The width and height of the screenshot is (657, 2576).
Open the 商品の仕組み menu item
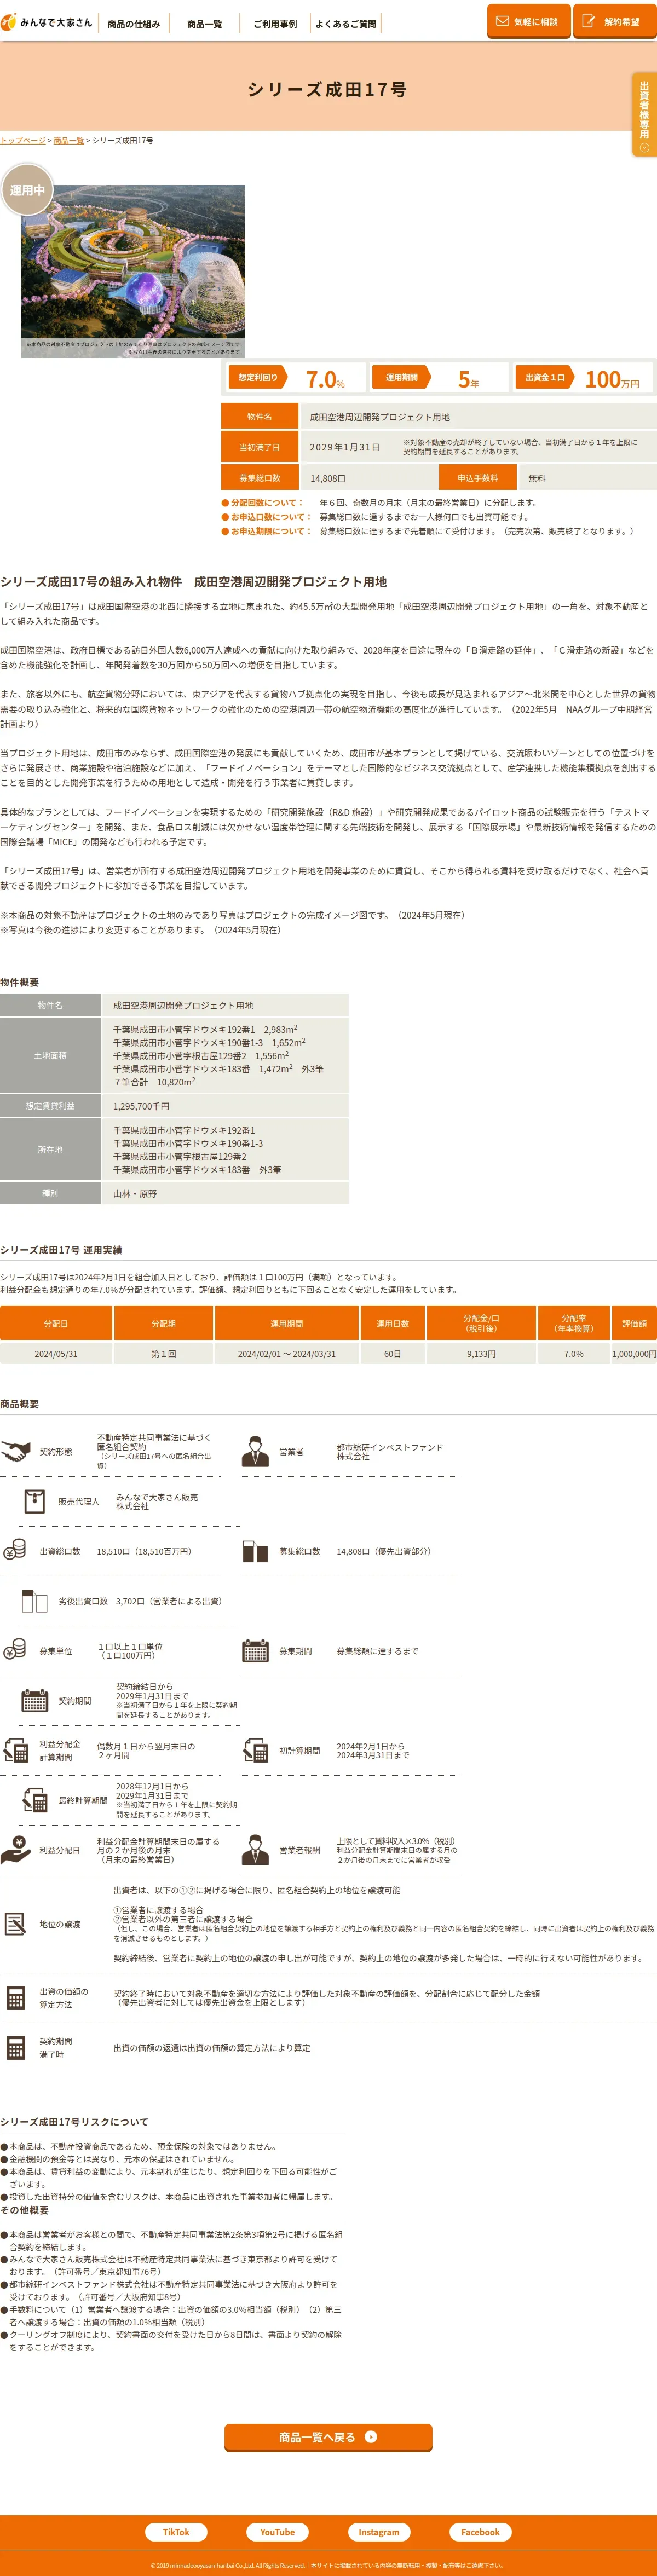click(133, 24)
